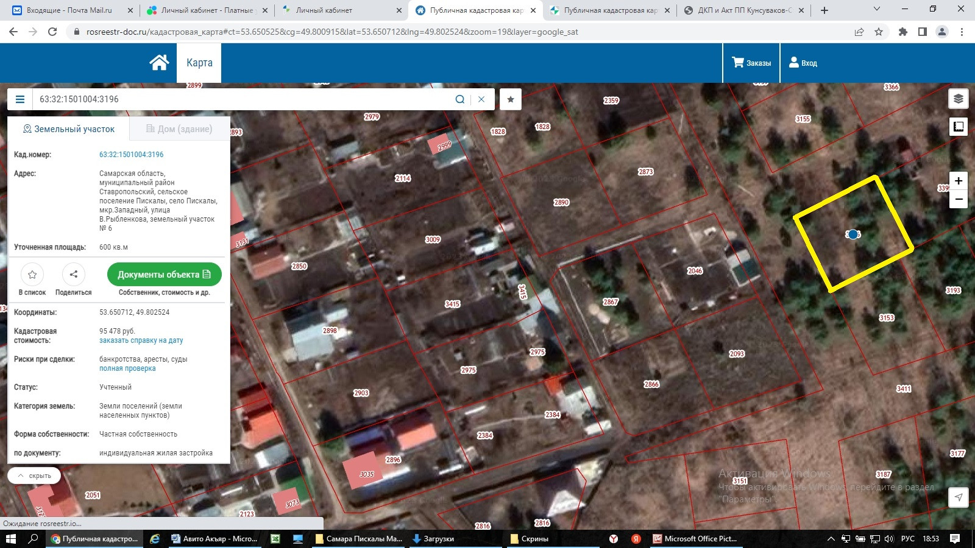Viewport: 975px width, 548px height.
Task: Run search with the magnifier icon
Action: point(460,99)
